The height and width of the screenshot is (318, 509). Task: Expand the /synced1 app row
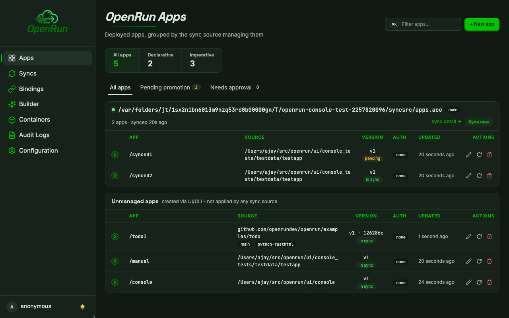coord(115,155)
